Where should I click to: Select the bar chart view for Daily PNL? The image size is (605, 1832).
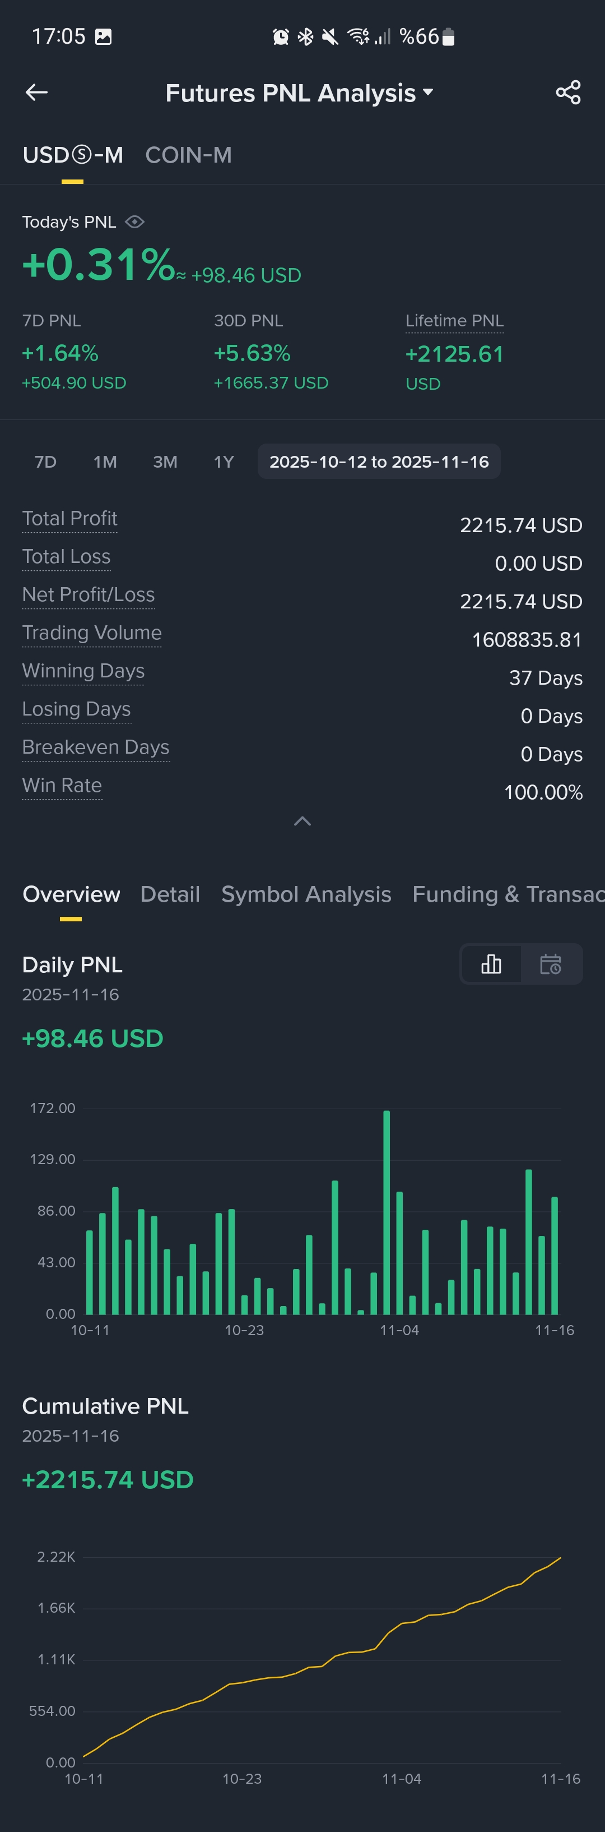[491, 965]
